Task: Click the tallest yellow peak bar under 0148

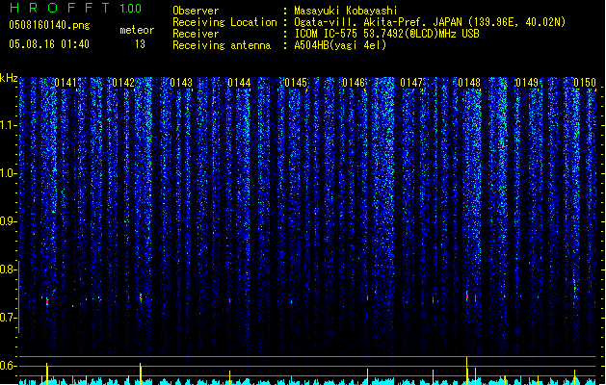Action: (466, 371)
